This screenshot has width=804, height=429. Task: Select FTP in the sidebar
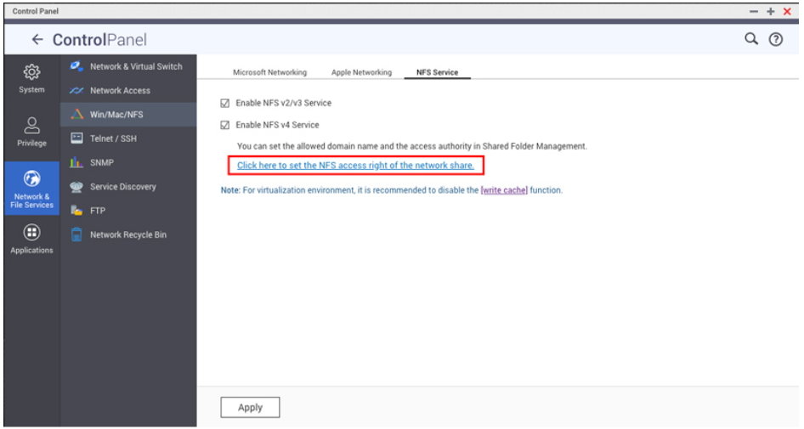click(97, 211)
